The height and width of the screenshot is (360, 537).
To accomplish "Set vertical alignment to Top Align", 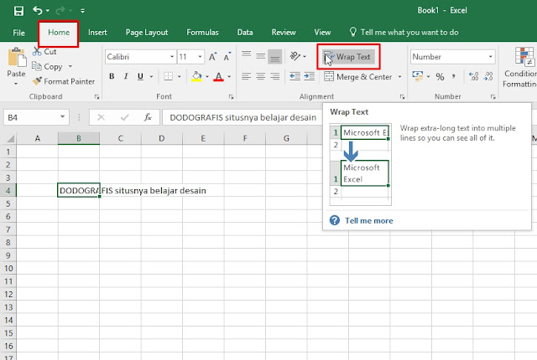I will 246,56.
